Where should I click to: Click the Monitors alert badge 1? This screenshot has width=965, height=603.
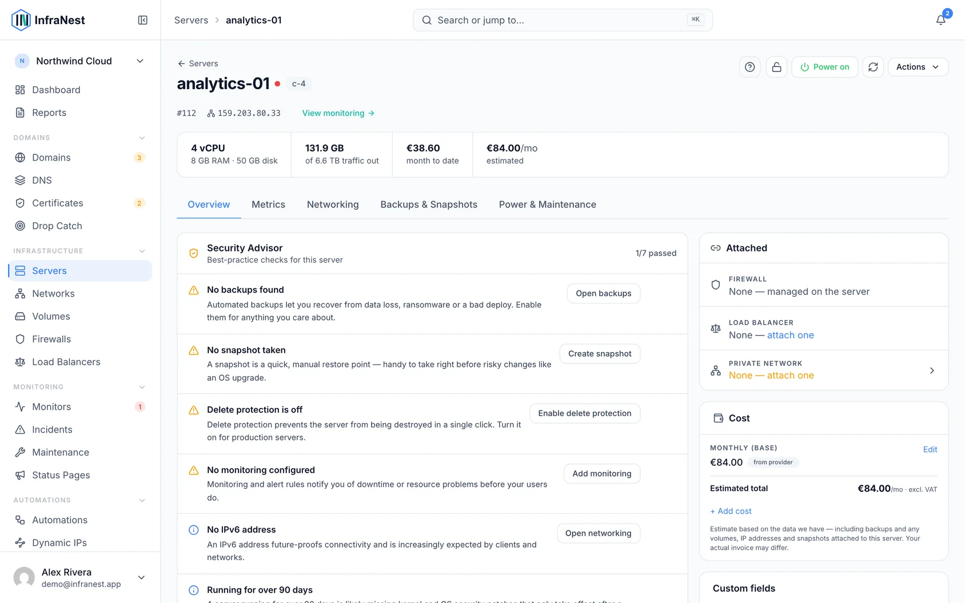pos(139,407)
